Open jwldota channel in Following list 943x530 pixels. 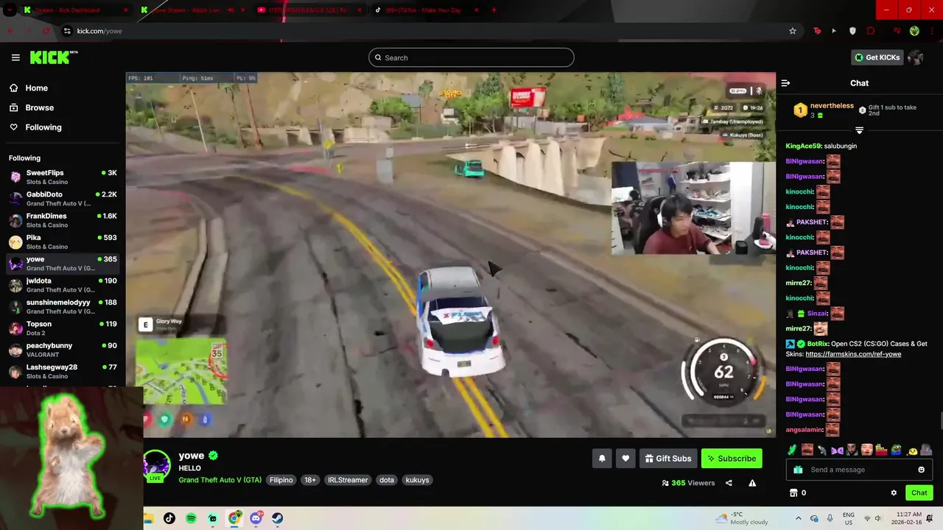point(63,285)
